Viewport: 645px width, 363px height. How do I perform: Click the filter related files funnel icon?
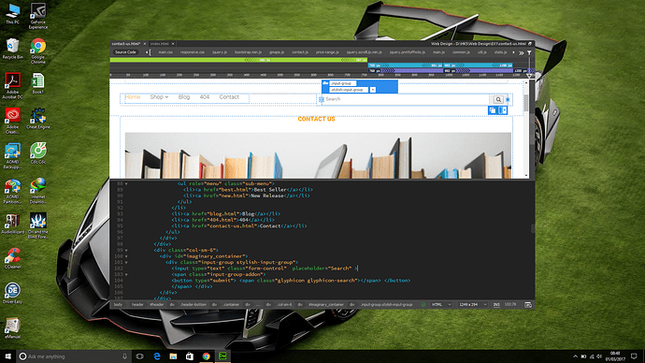pos(529,52)
